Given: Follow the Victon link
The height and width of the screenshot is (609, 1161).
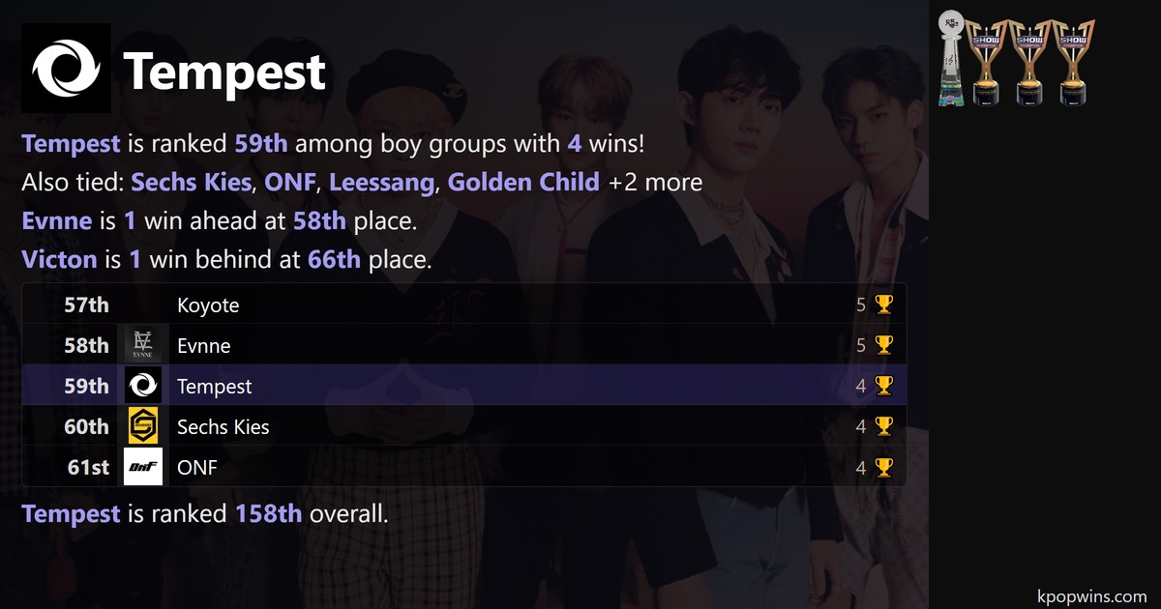Looking at the screenshot, I should (59, 258).
